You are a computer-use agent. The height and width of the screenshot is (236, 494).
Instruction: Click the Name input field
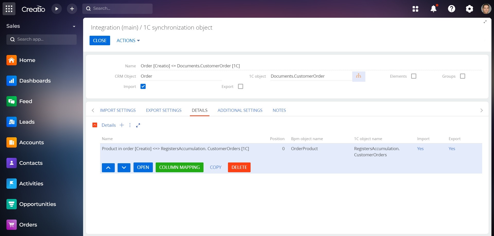[x=311, y=66]
